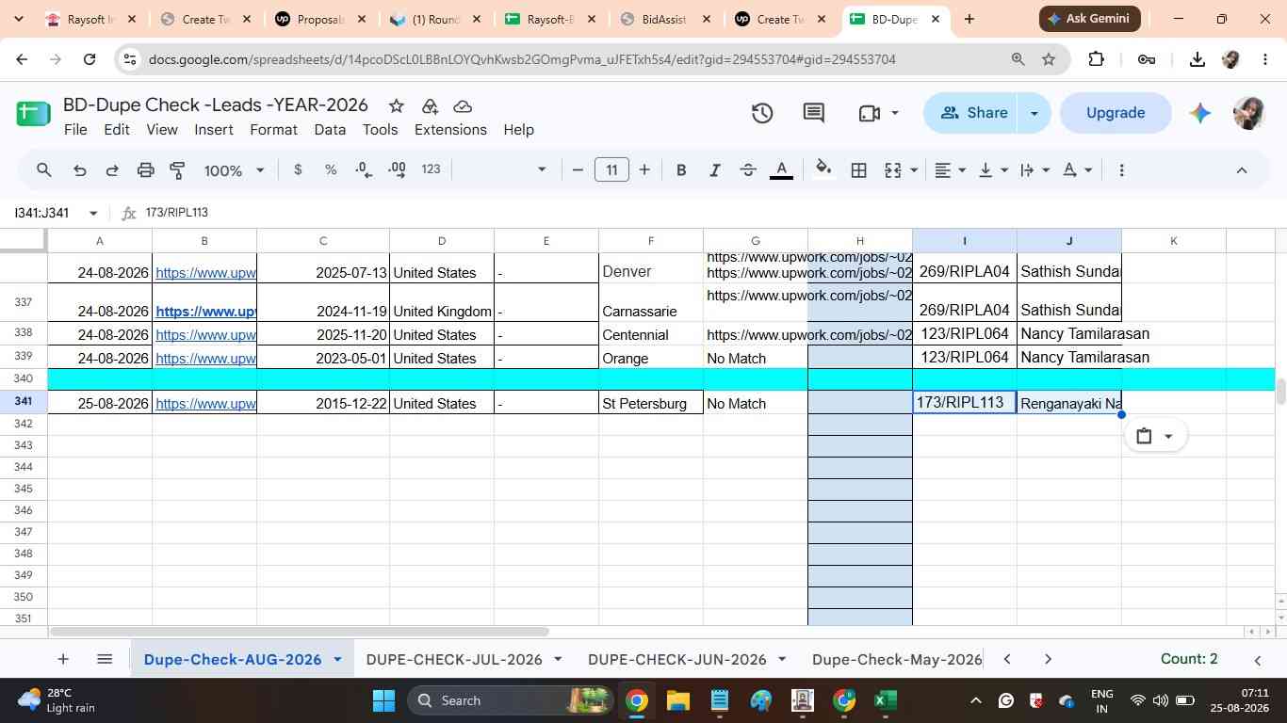Open the paste options dropdown arrow
Image resolution: width=1287 pixels, height=723 pixels.
(x=1169, y=436)
